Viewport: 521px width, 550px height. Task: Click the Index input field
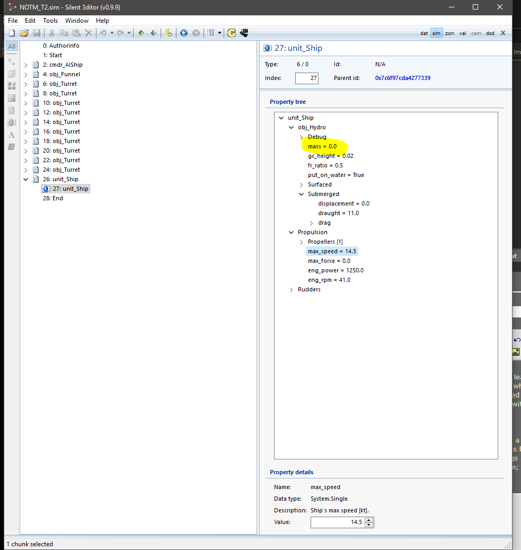[x=307, y=78]
